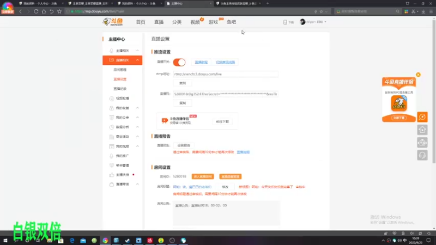Image resolution: width=436 pixels, height=245 pixels.
Task: Click the browser home icon
Action: point(44,11)
